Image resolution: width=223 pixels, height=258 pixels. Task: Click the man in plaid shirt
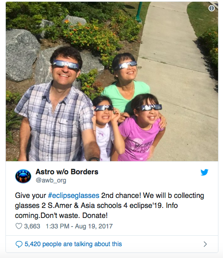click(x=56, y=105)
